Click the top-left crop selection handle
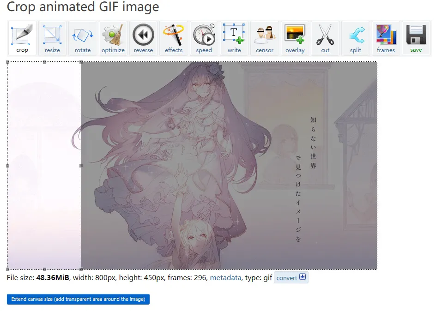Viewport: 442px width, 311px height. click(x=7, y=62)
